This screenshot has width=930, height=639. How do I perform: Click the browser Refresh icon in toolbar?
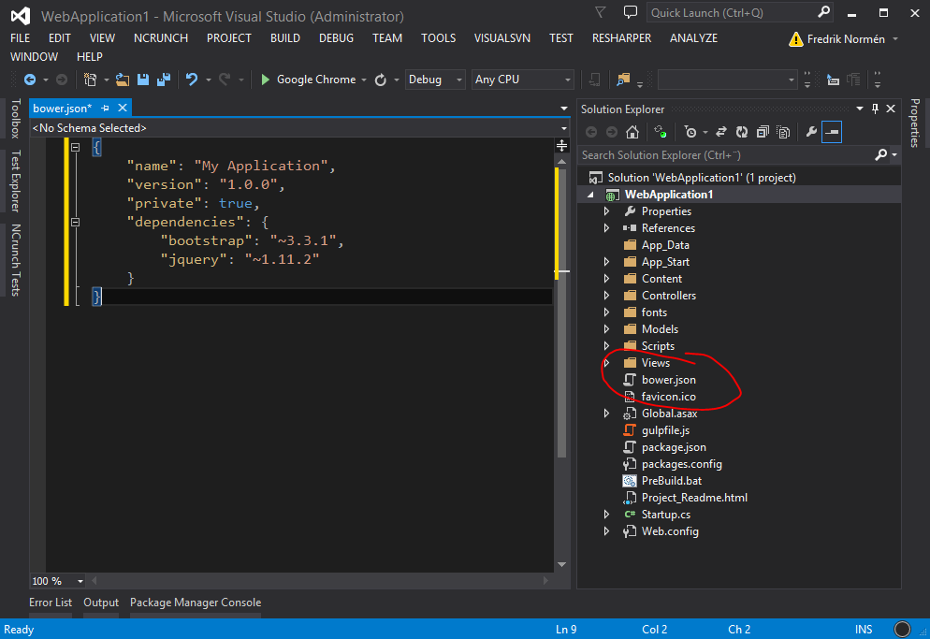coord(381,80)
